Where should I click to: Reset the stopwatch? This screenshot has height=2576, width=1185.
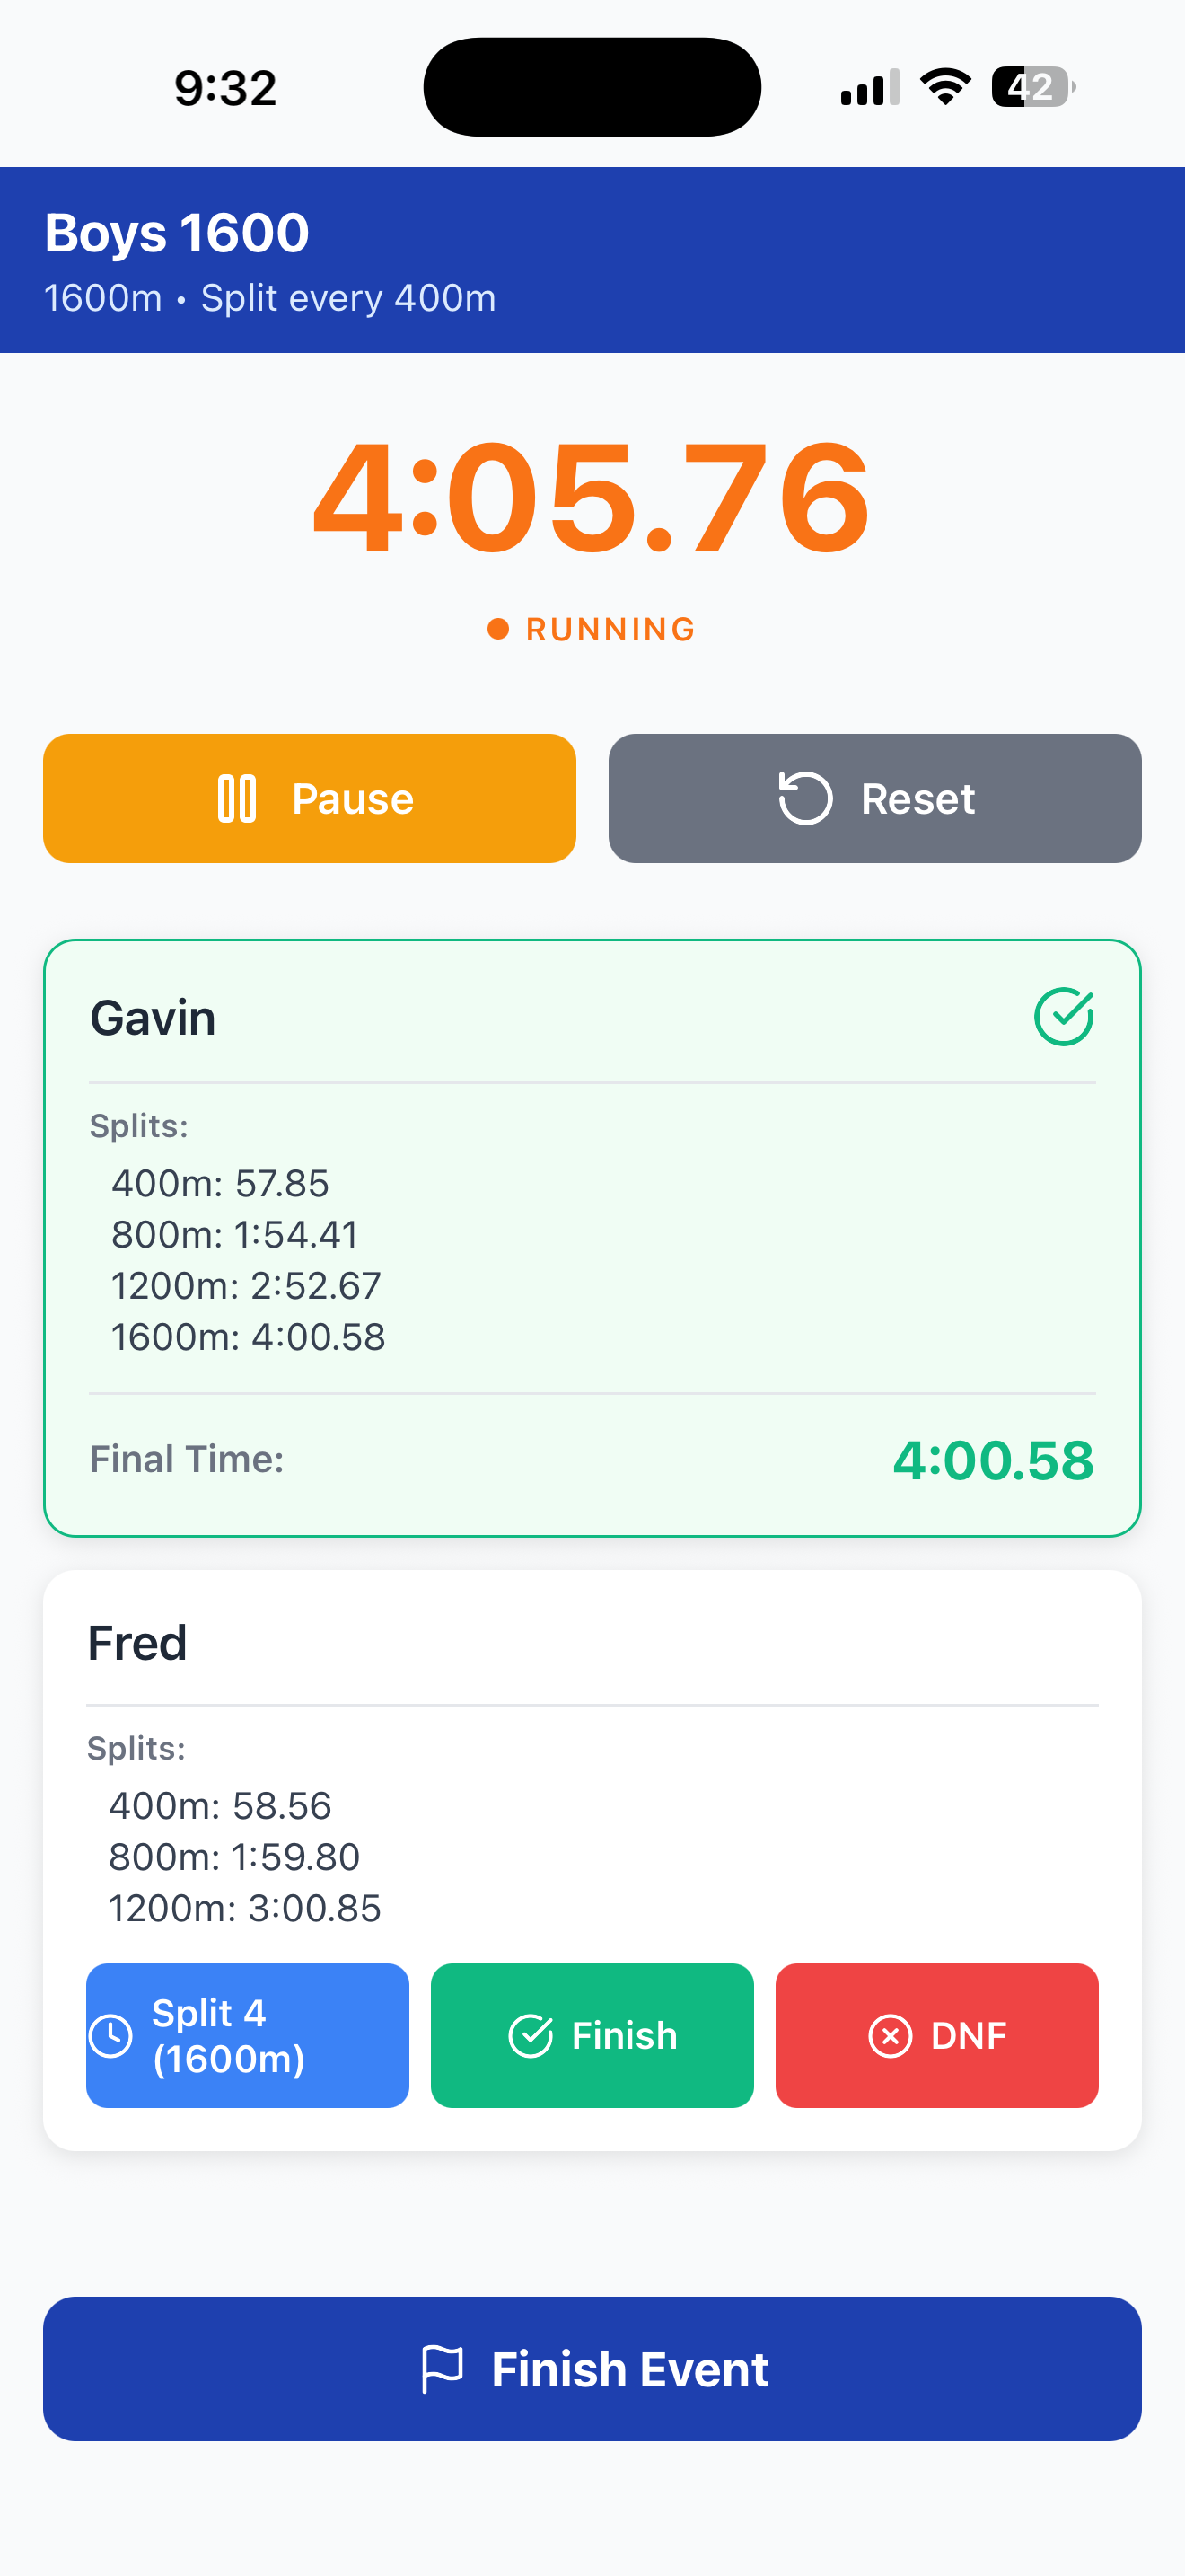[874, 799]
